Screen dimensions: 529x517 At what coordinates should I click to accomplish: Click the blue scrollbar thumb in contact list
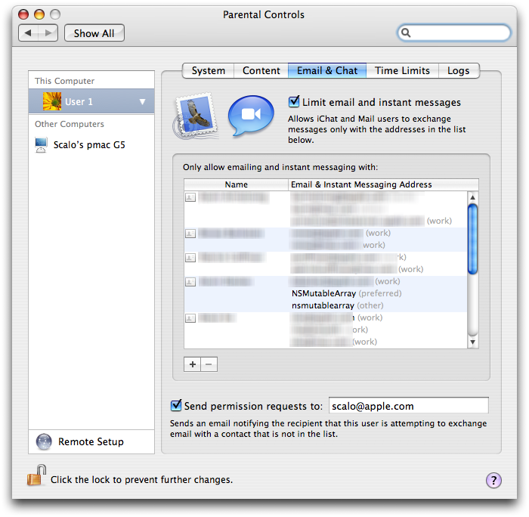(x=472, y=239)
